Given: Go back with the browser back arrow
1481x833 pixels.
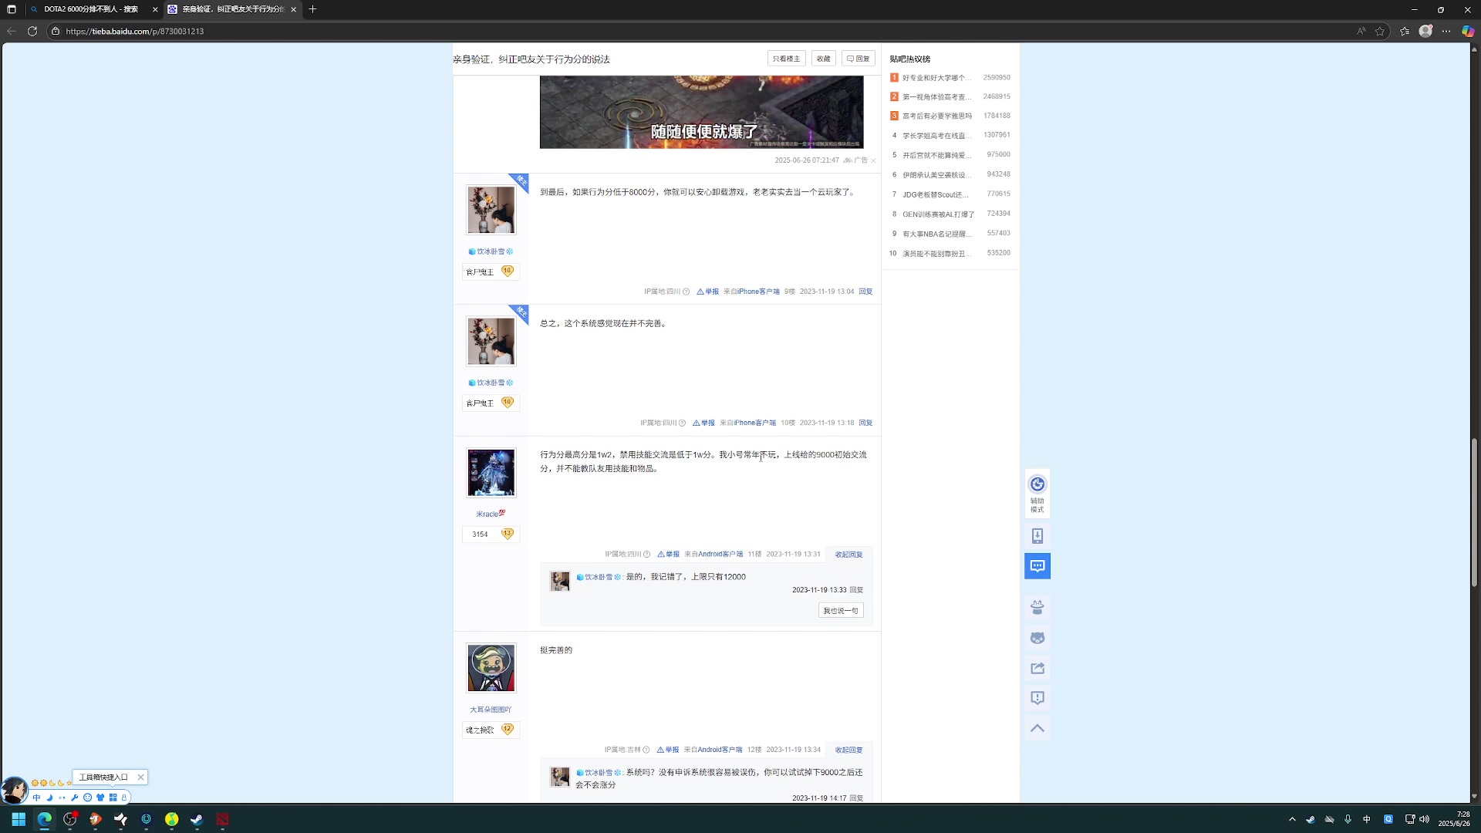Looking at the screenshot, I should pos(11,31).
